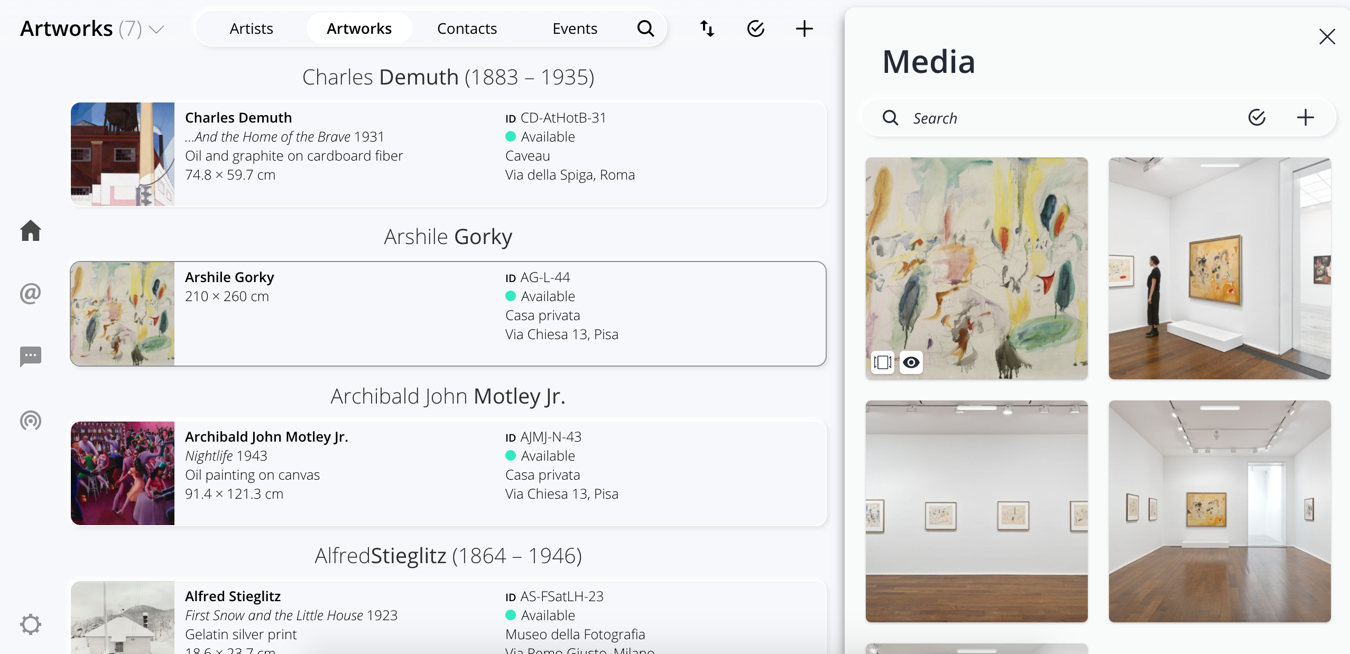Click the search magnifier beside Events tab

coord(645,29)
